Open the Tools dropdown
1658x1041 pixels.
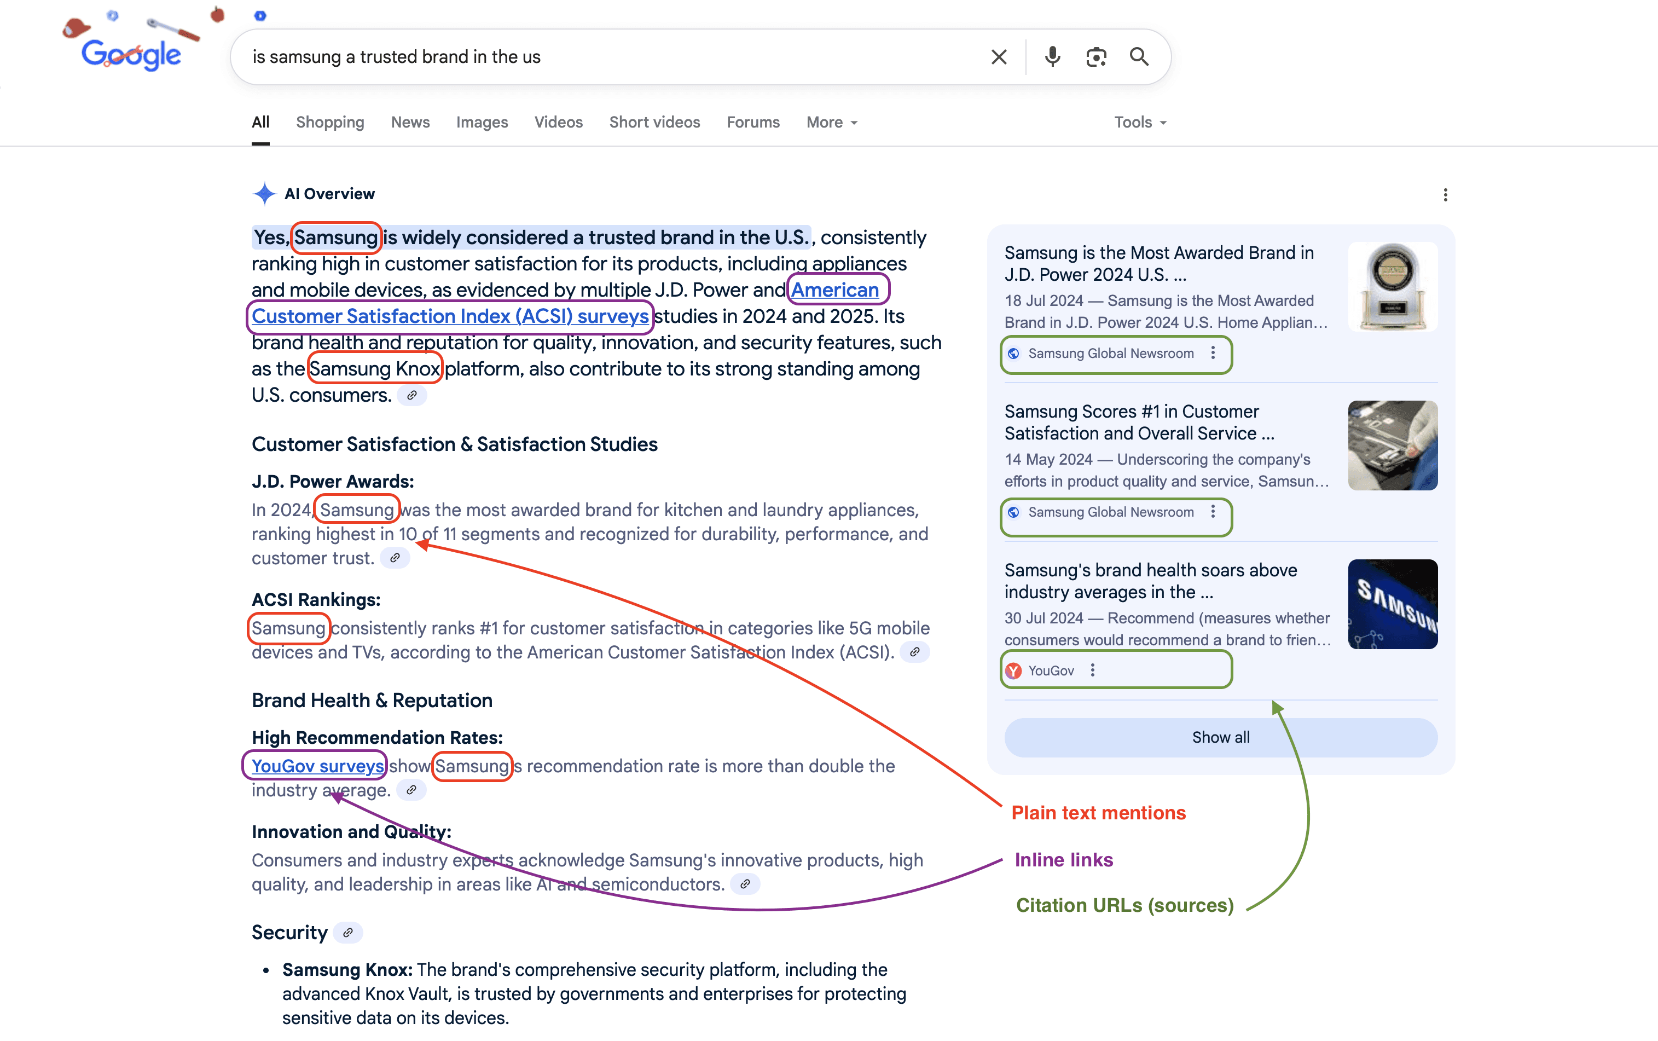1140,123
